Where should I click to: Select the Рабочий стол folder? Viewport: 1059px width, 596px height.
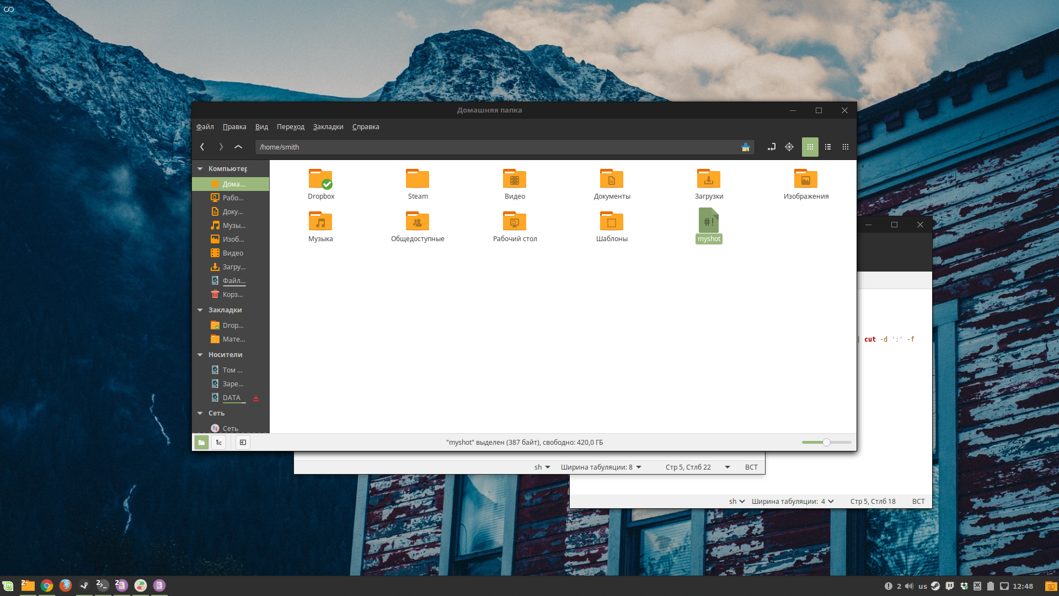(x=515, y=226)
